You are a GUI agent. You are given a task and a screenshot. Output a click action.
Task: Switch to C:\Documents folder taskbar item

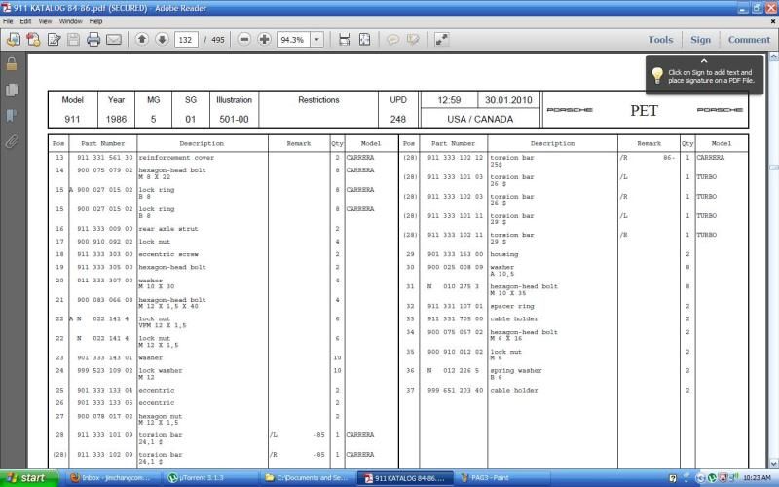[x=306, y=478]
